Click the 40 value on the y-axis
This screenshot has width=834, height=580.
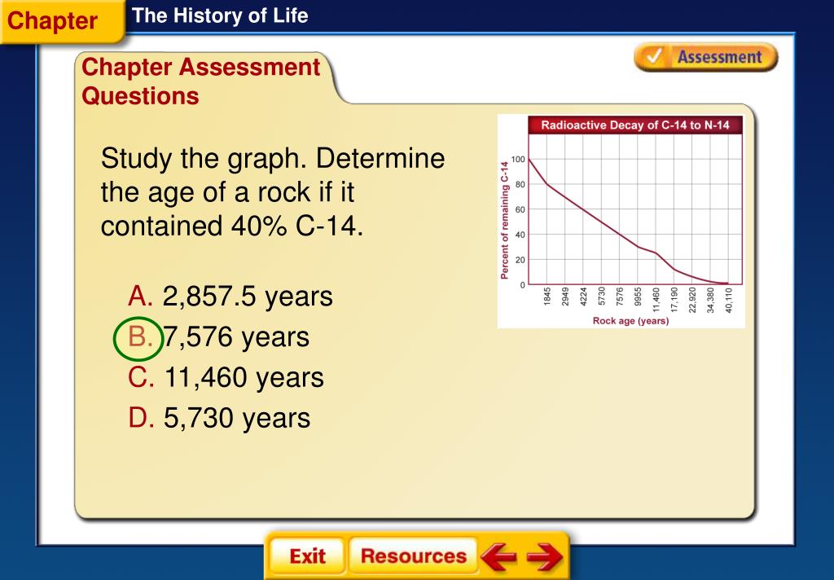click(520, 235)
